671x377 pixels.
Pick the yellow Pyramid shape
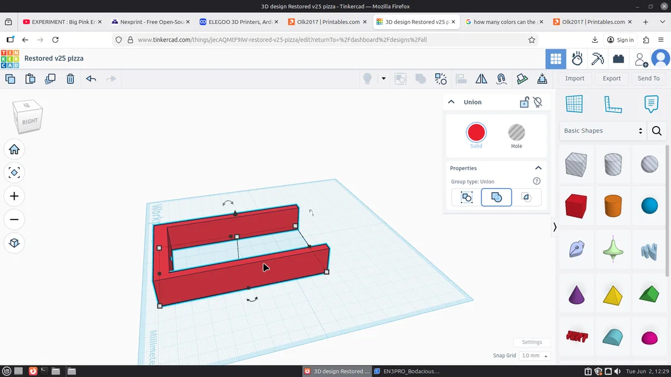(613, 295)
